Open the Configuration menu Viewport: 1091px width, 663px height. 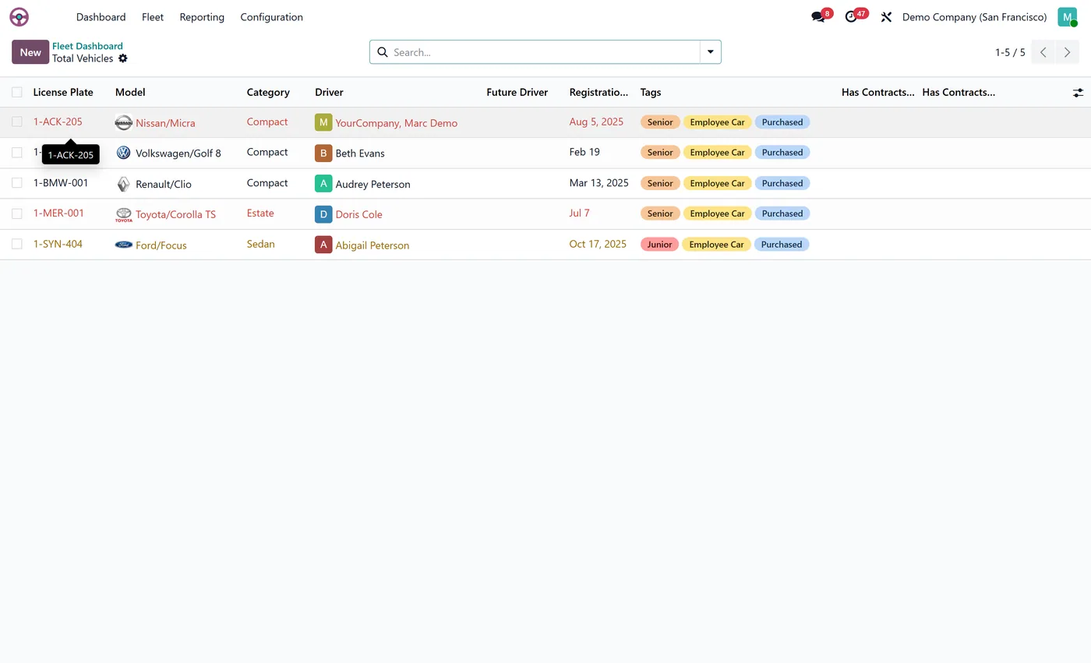pyautogui.click(x=271, y=17)
